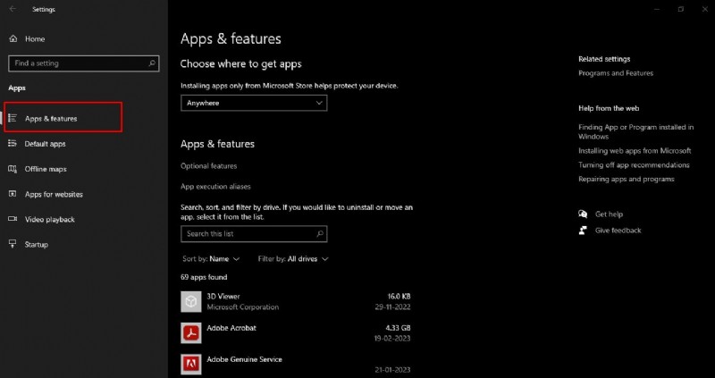Click the Startup sidebar icon

click(x=13, y=244)
